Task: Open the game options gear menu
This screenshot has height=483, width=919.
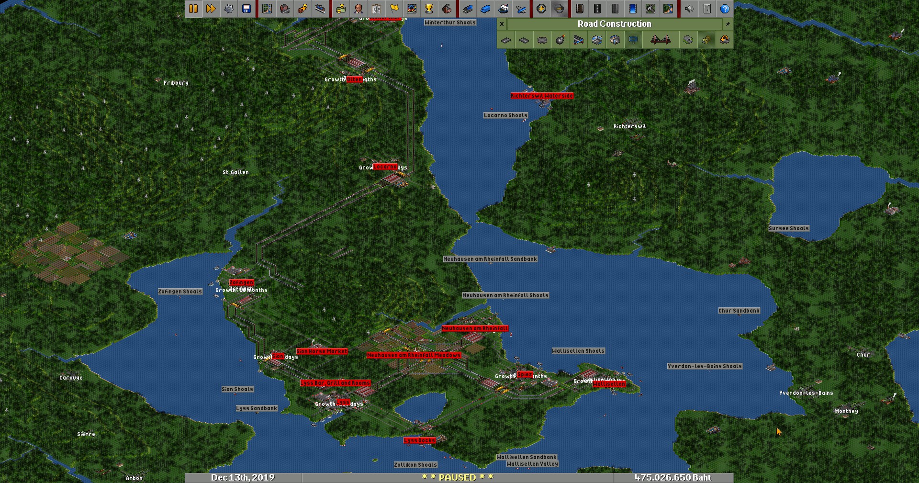Action: pyautogui.click(x=229, y=9)
